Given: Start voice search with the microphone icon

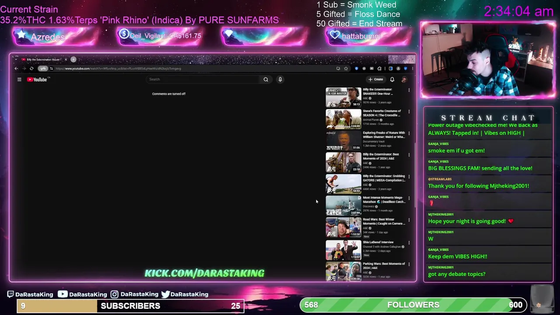Looking at the screenshot, I should (x=280, y=79).
